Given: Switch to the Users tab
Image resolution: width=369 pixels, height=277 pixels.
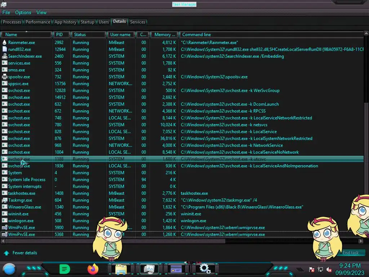Looking at the screenshot, I should pos(103,22).
